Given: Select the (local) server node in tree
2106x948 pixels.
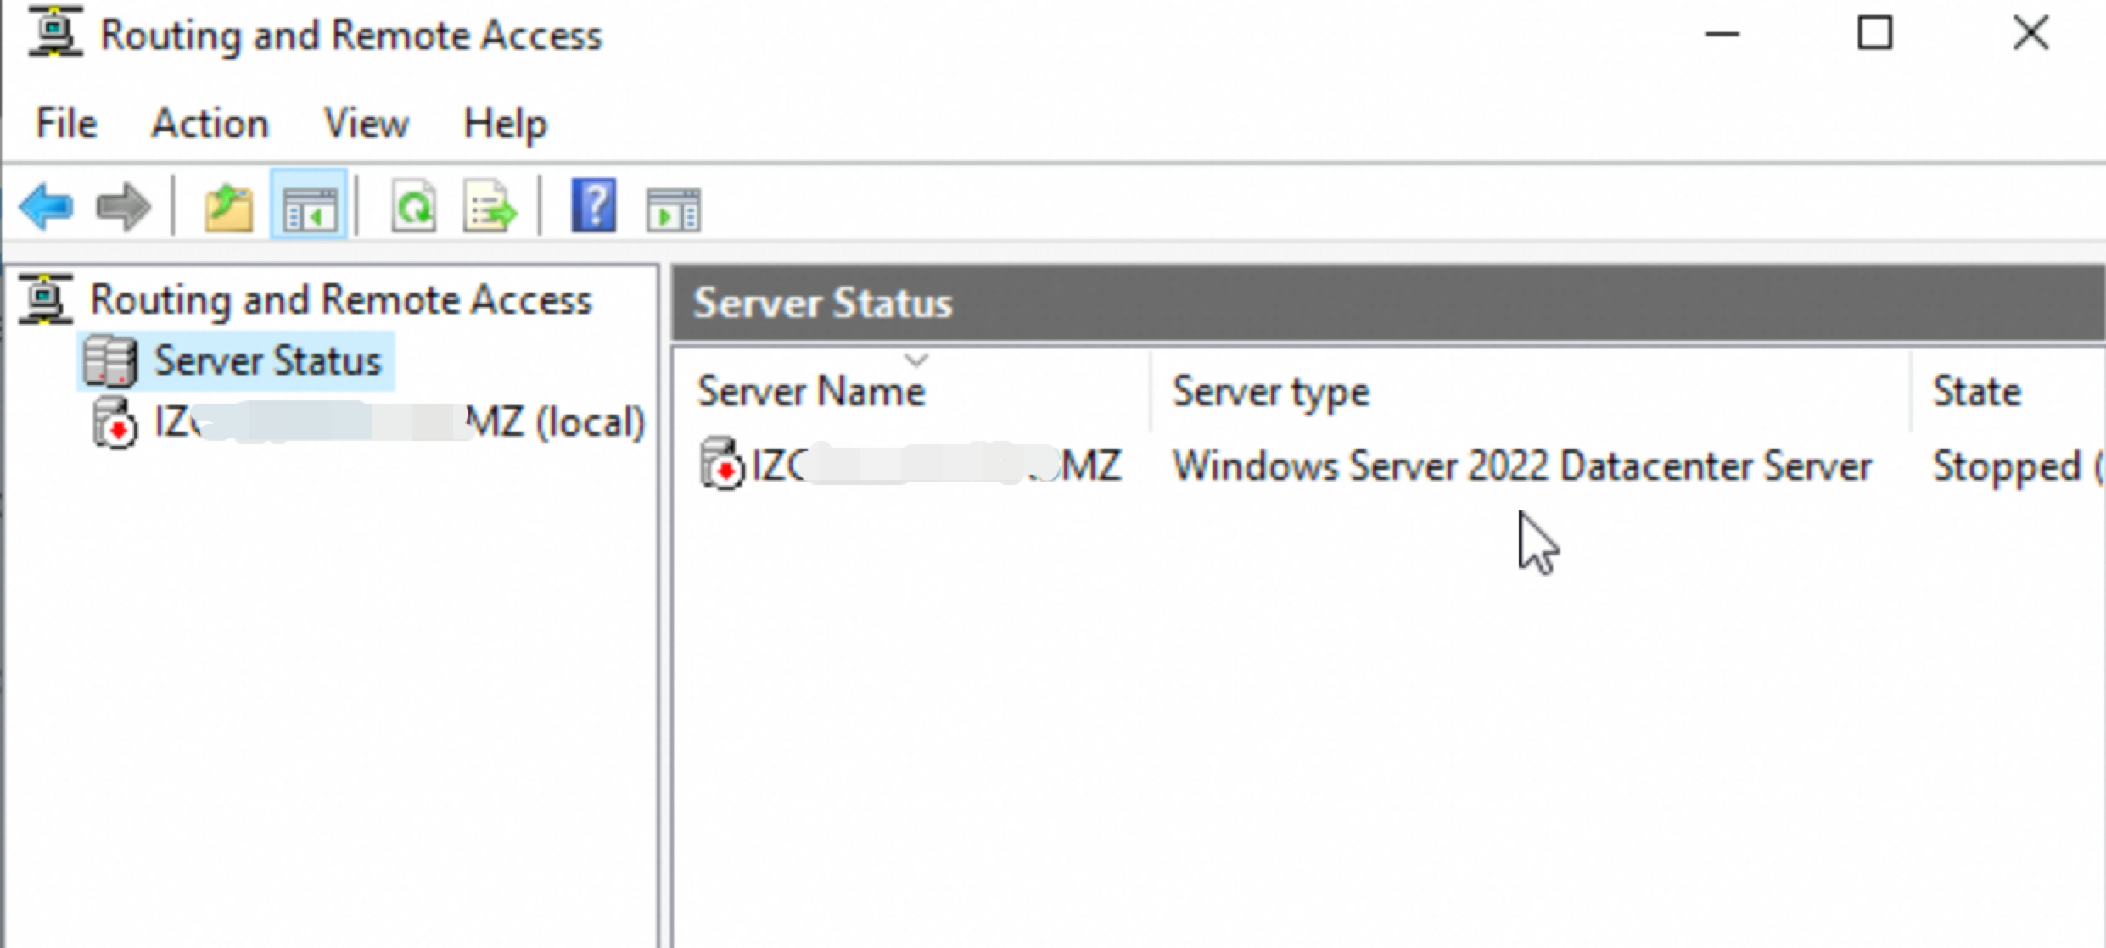Looking at the screenshot, I should tap(399, 422).
